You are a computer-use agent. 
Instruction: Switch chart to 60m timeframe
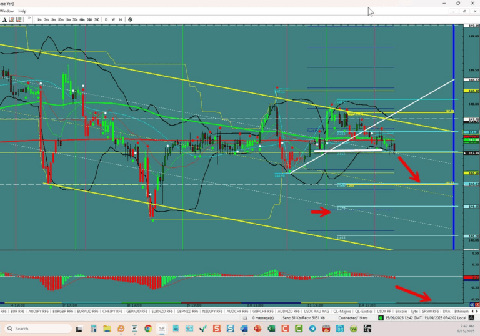(x=82, y=19)
